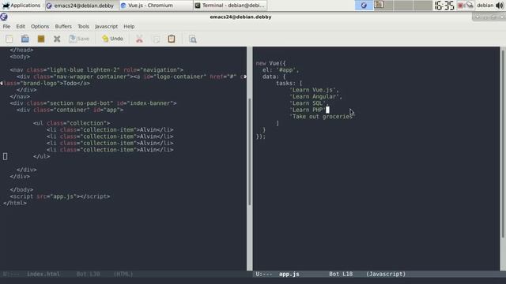Click the div class="container" id="app" line
Viewport: 506px width, 284px height.
pyautogui.click(x=70, y=110)
